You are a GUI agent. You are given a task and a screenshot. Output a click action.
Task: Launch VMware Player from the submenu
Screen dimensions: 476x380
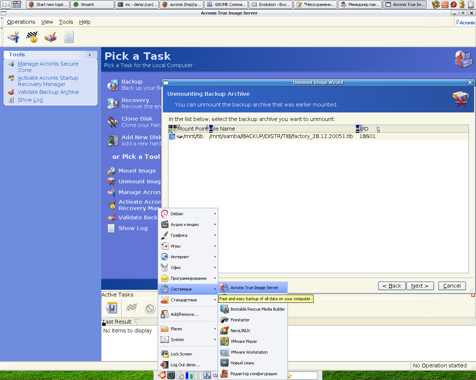pos(253,341)
